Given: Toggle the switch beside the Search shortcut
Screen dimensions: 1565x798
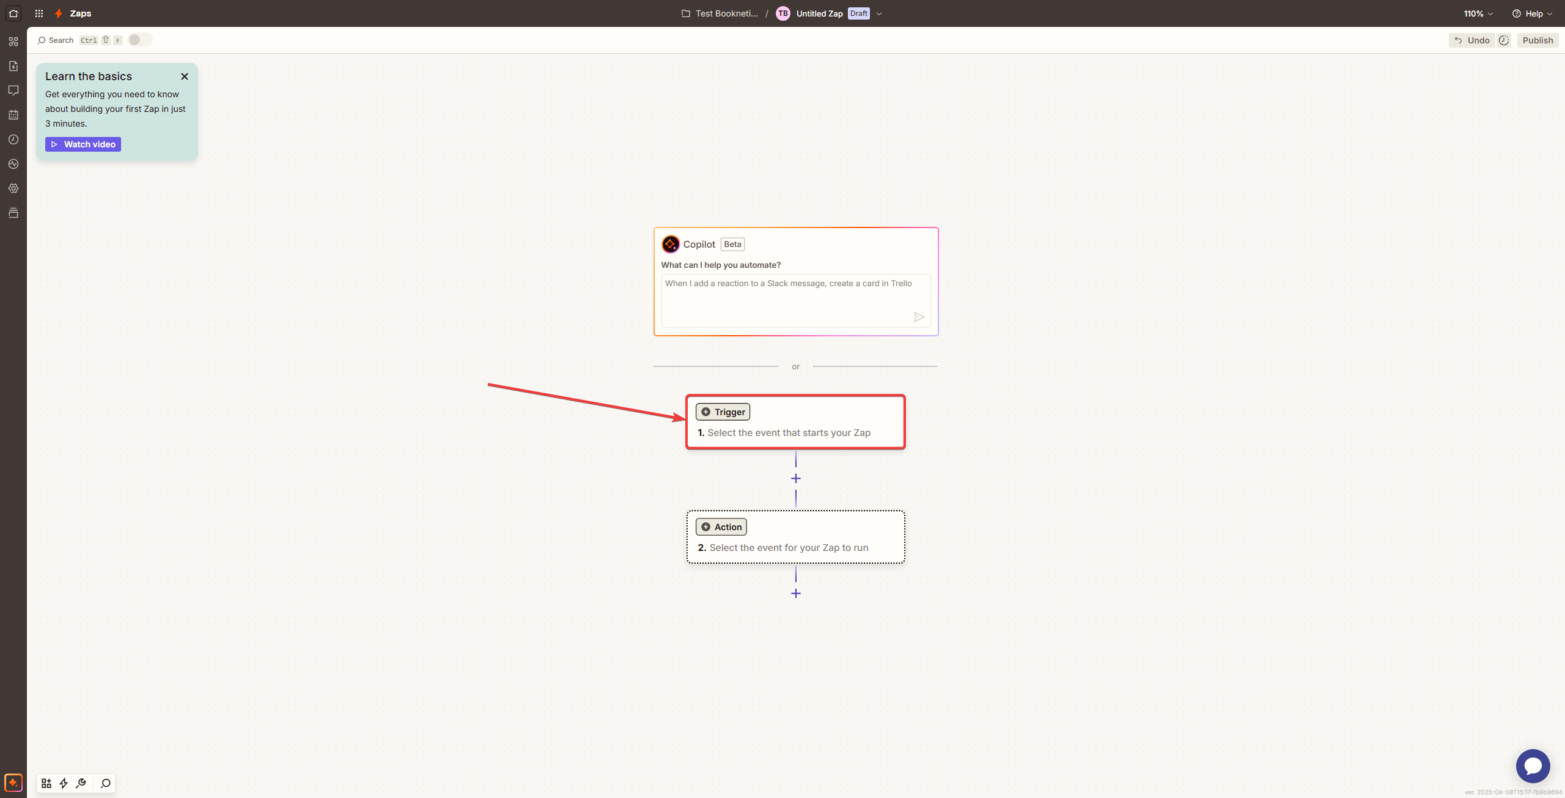Looking at the screenshot, I should pyautogui.click(x=139, y=40).
